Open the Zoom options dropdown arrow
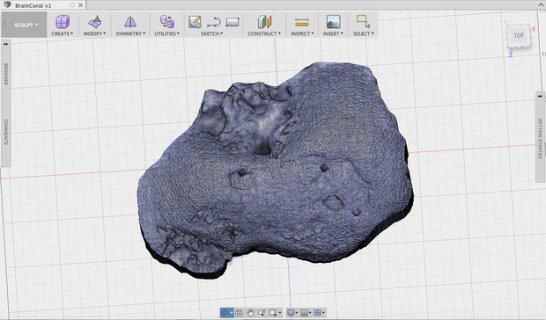546x320 pixels. coord(280,313)
